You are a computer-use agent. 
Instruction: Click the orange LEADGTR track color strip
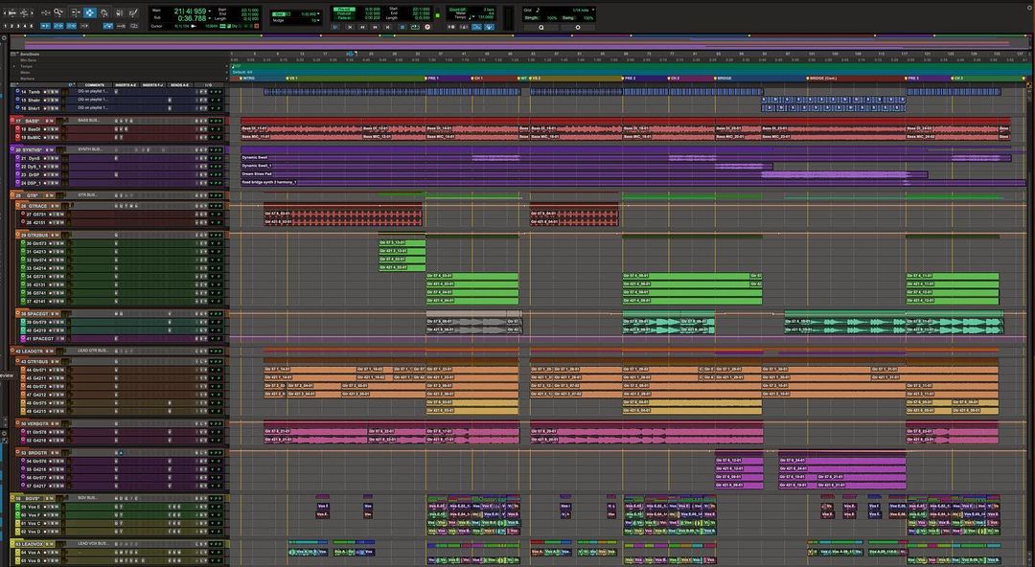[11, 352]
